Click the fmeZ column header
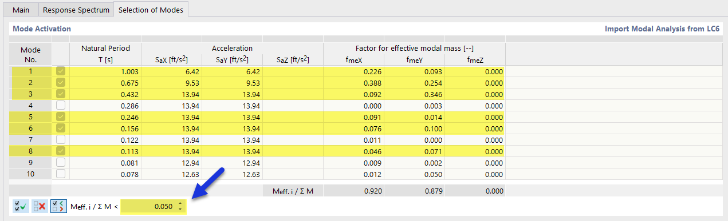This screenshot has height=221, width=728. point(475,59)
